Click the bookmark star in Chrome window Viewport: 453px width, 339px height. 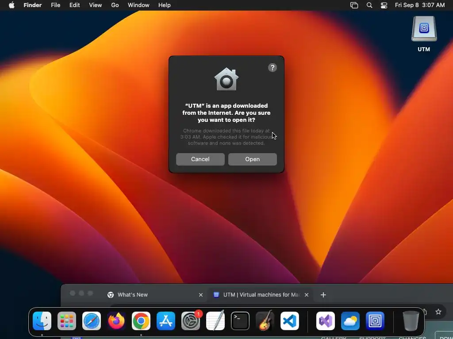(438, 312)
